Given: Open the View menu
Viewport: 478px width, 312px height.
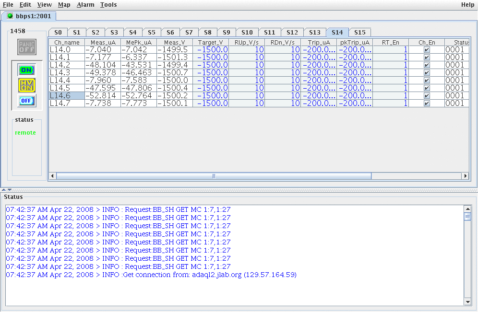Looking at the screenshot, I should pos(45,5).
